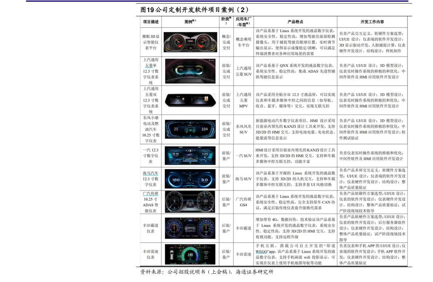The width and height of the screenshot is (433, 282).
Task: Click the naked-eye 3D instrument cluster image
Action: (x=191, y=42)
